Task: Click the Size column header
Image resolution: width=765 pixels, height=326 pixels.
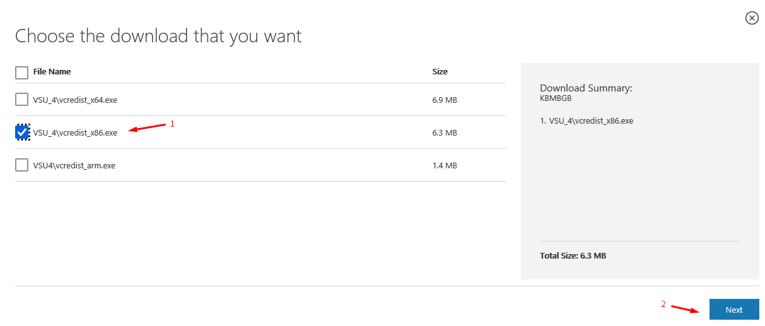Action: point(440,72)
